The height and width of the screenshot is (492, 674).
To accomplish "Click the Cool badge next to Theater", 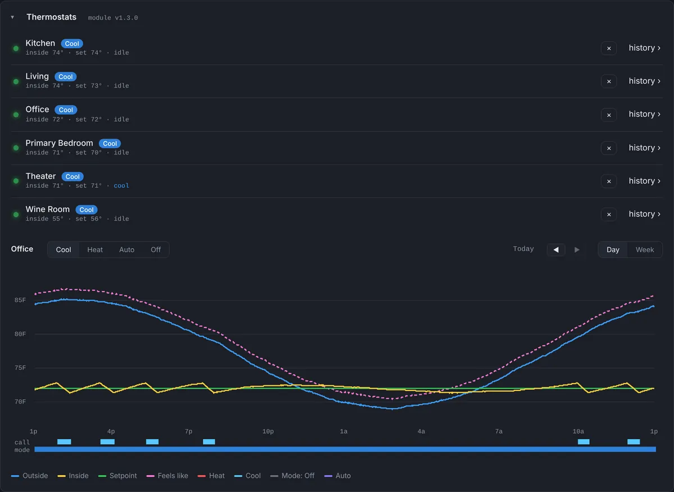I will coord(72,177).
